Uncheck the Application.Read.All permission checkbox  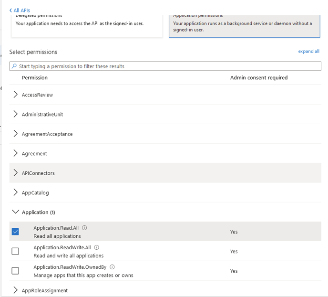coord(15,232)
